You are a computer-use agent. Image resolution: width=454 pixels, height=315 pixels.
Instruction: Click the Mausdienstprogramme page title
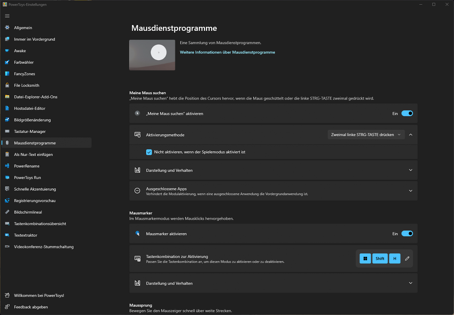pos(174,28)
